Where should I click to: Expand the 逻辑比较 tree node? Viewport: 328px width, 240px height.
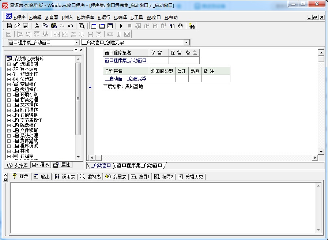coord(9,74)
